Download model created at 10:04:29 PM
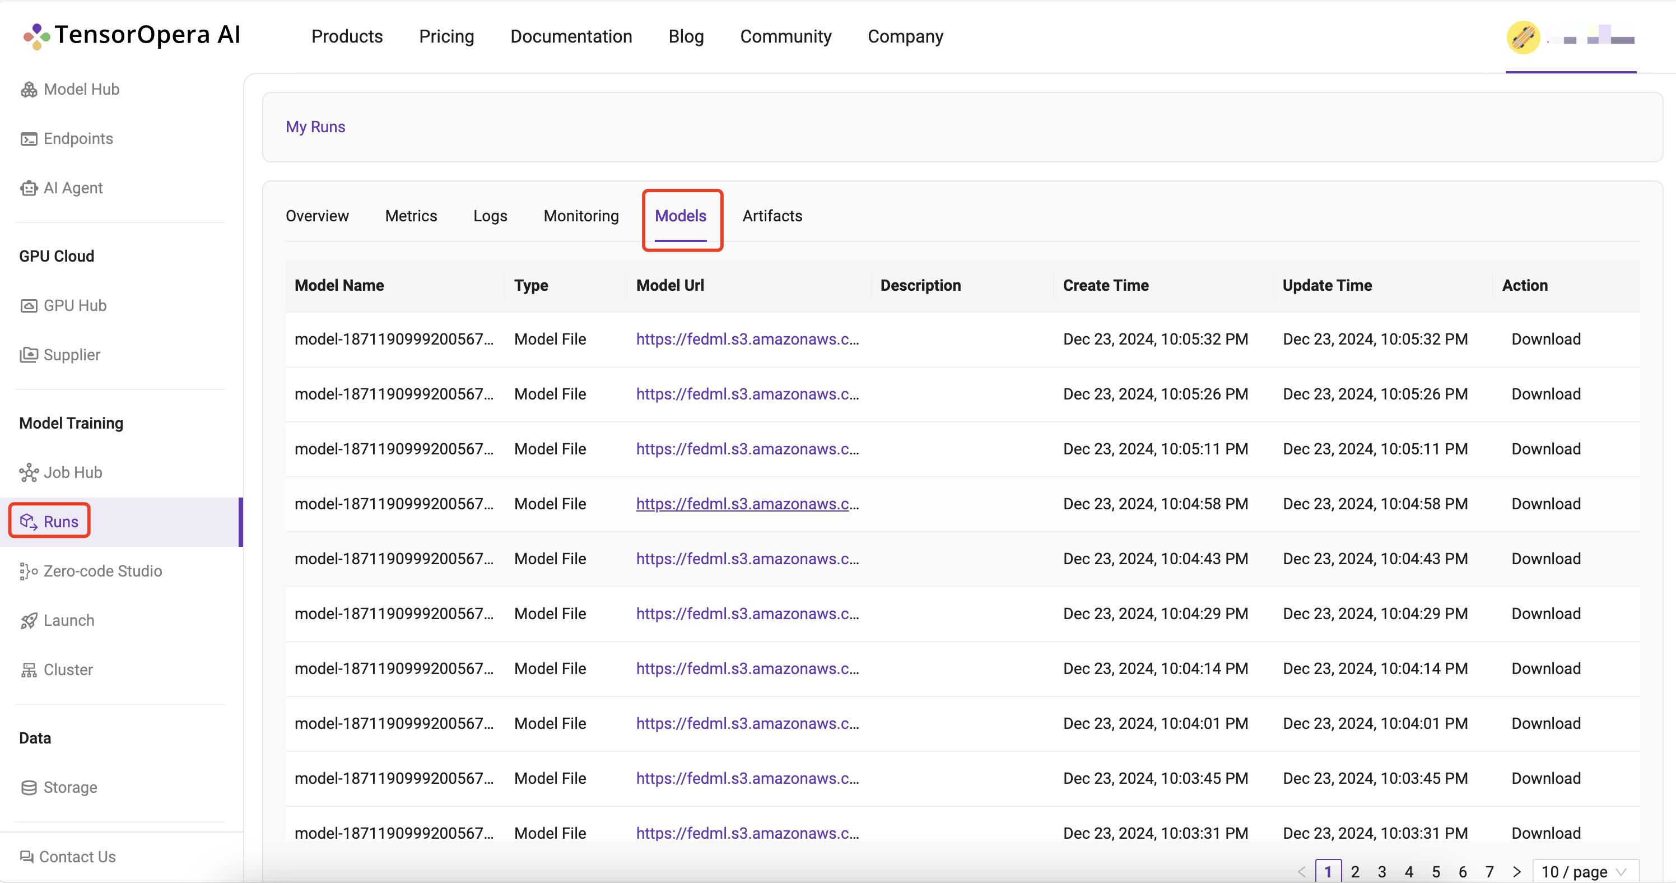The height and width of the screenshot is (883, 1676). 1545,614
